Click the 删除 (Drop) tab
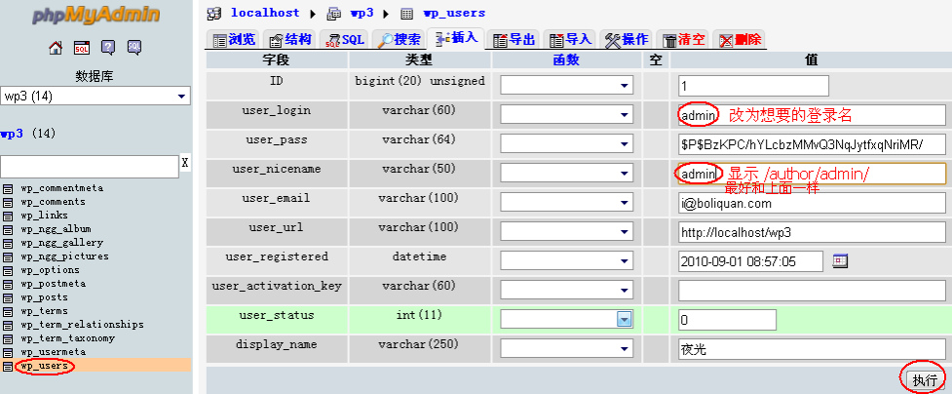Viewport: 952px width, 394px height. pos(740,40)
